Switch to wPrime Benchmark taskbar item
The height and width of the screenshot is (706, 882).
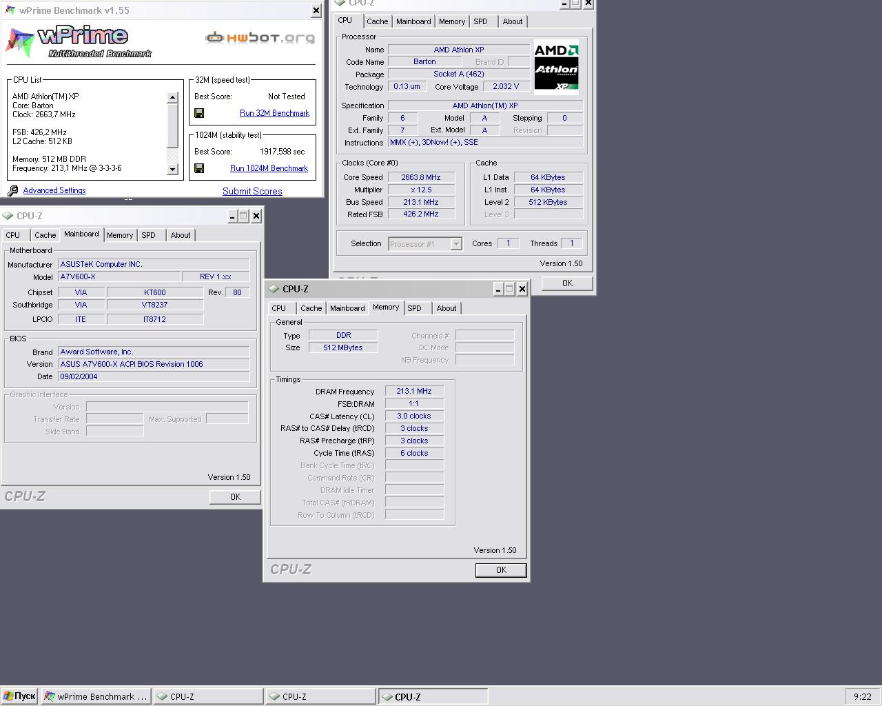[96, 696]
